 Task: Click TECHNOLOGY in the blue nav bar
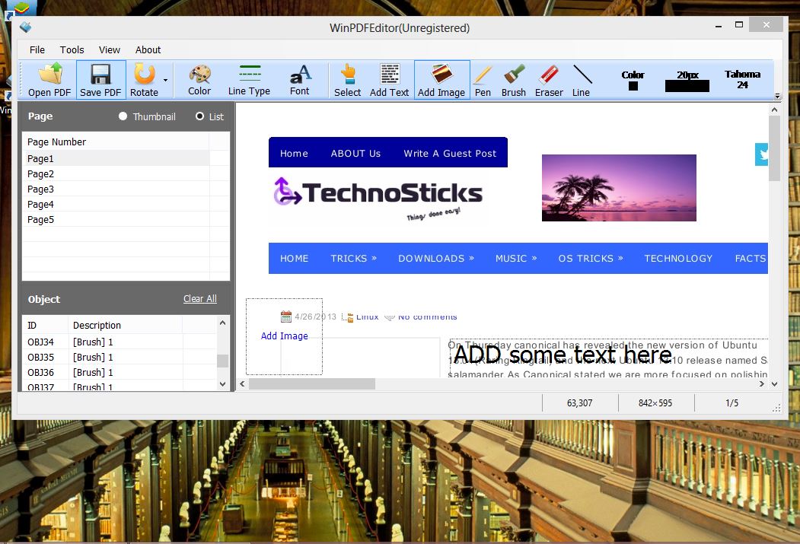pyautogui.click(x=678, y=258)
